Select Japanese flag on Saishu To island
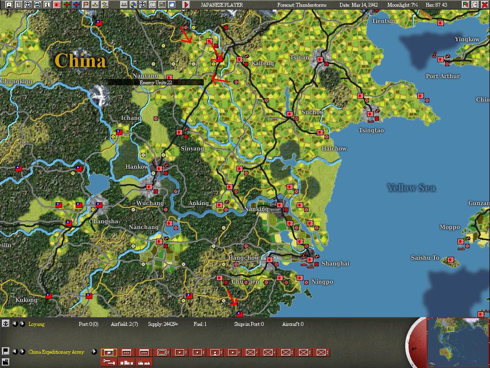Image resolution: width=490 pixels, height=368 pixels. (451, 259)
